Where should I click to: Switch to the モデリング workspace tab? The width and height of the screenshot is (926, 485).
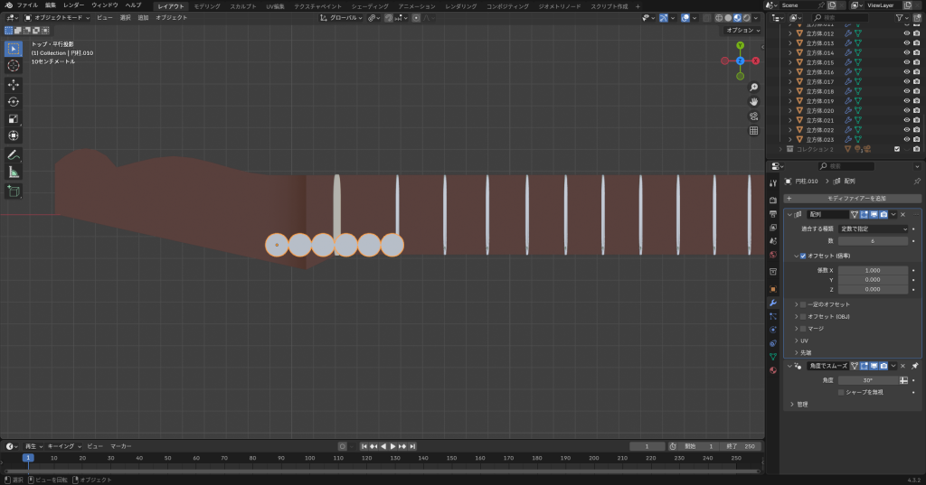click(207, 5)
